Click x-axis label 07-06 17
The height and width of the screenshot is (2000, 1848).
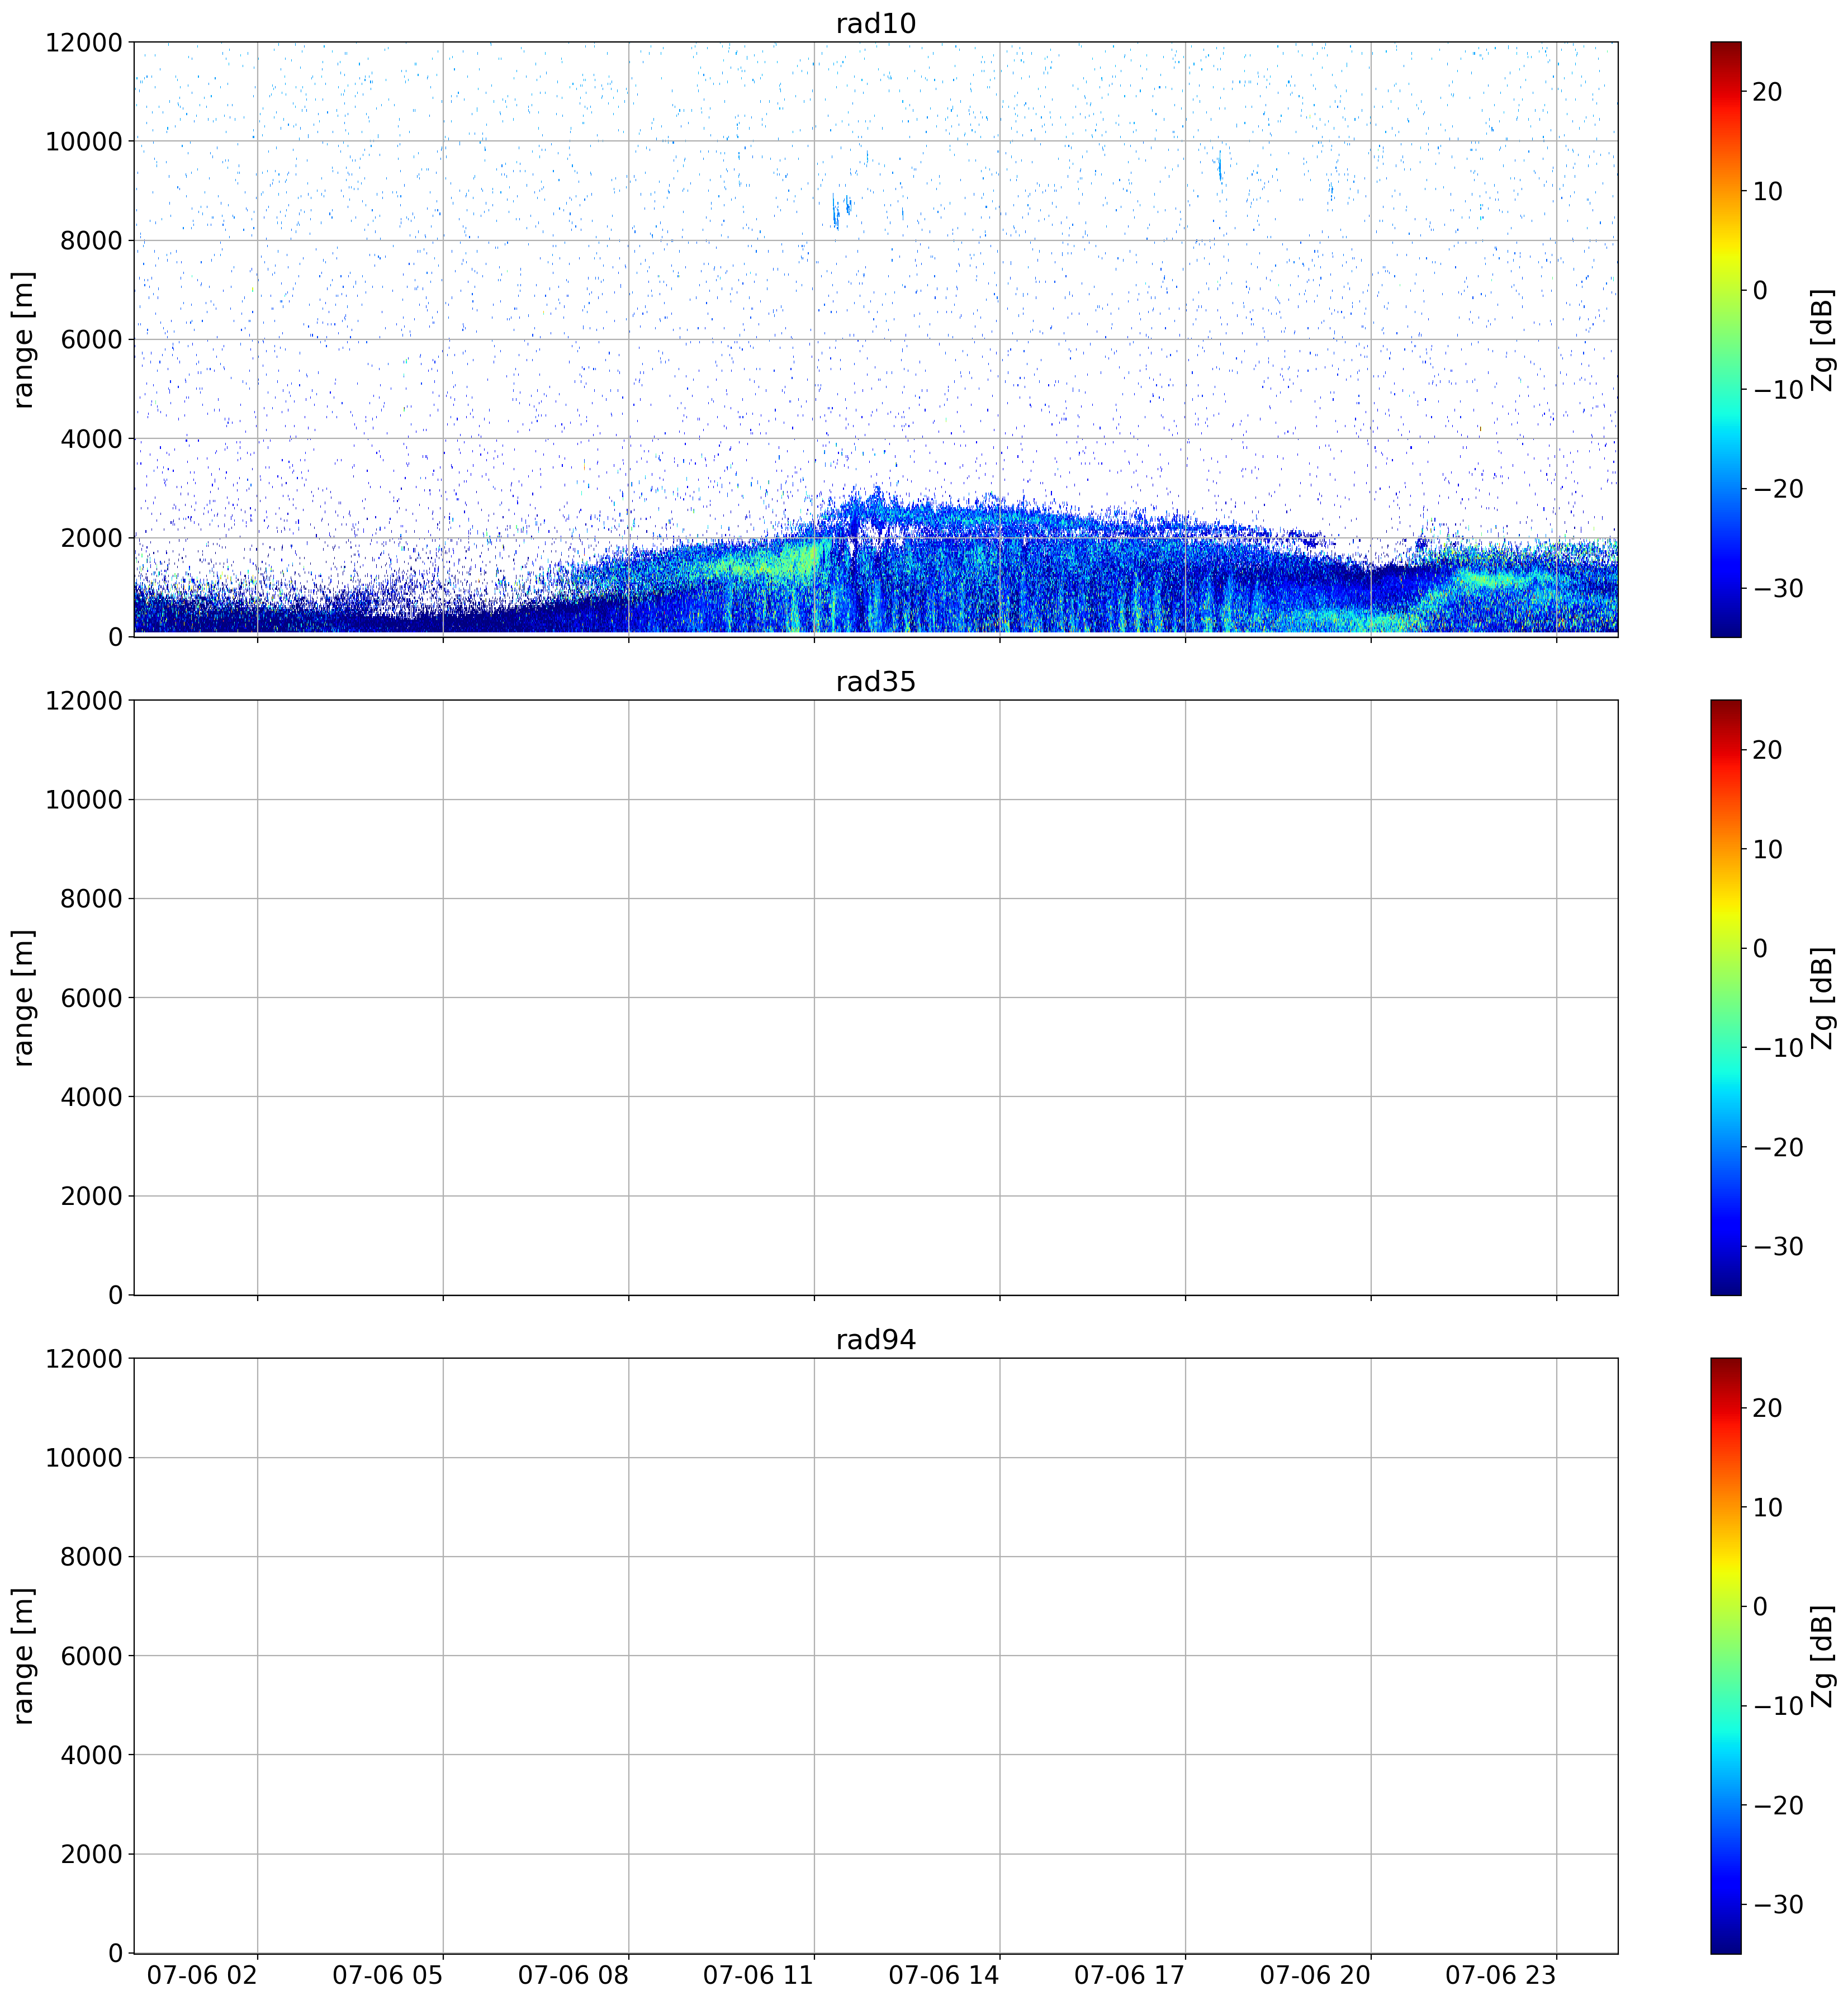[1129, 1975]
